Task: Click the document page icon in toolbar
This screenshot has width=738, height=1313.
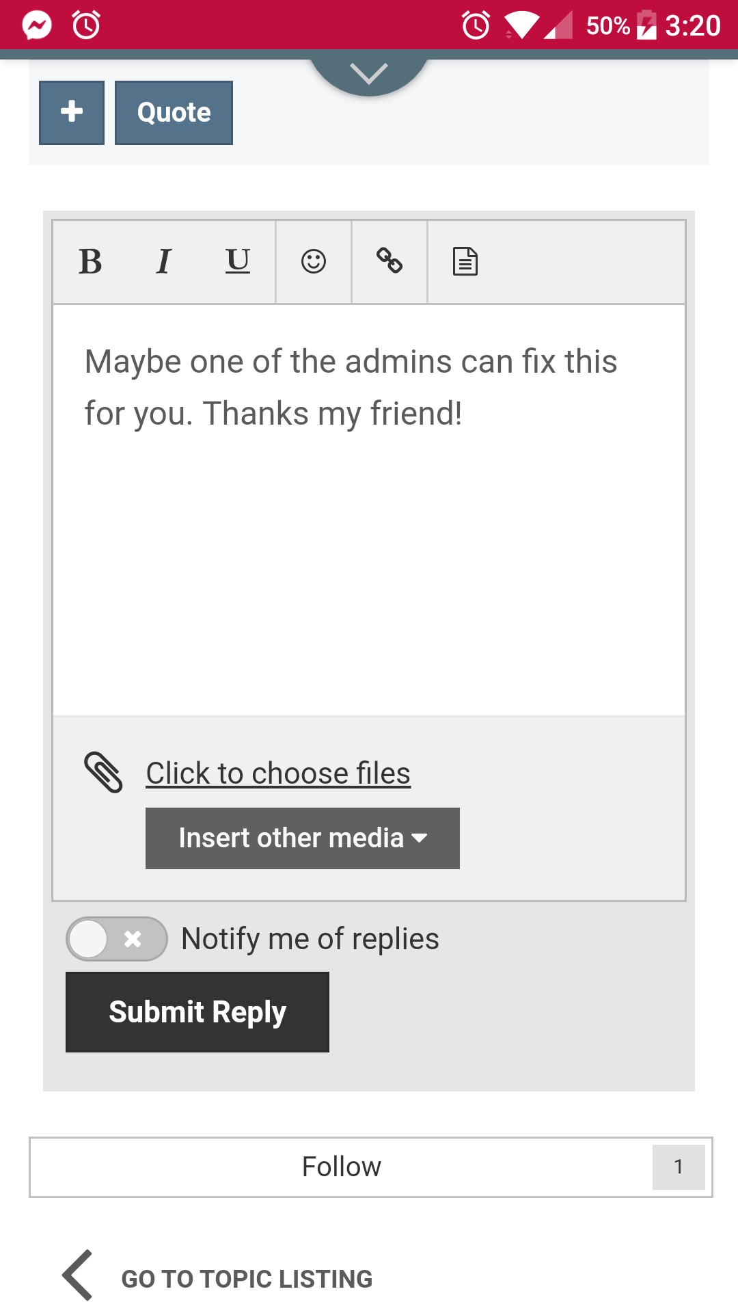Action: tap(465, 261)
